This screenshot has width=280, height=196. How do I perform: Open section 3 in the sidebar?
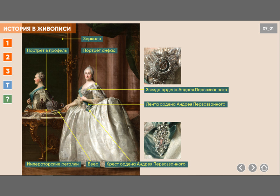click(7, 71)
